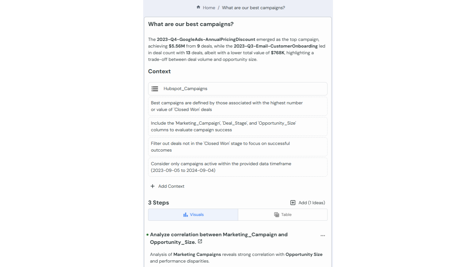The image size is (476, 267).
Task: Select the Hubspot_Campaigns dataset name
Action: click(185, 89)
